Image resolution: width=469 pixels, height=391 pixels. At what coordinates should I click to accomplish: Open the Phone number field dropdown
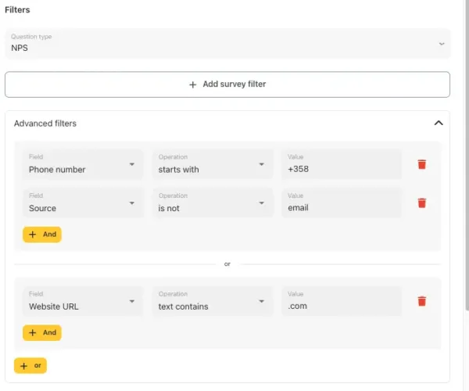(x=83, y=164)
